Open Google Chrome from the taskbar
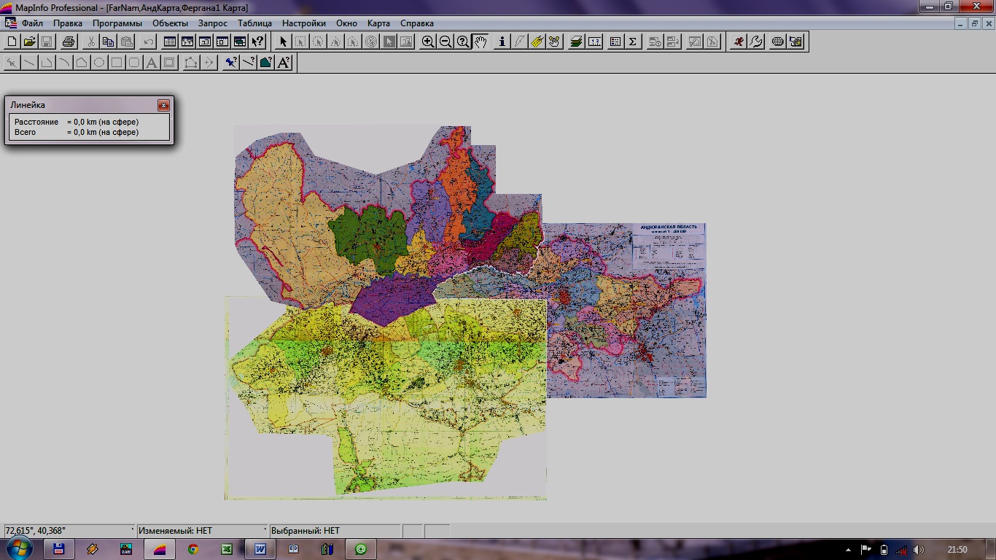The image size is (996, 560). (x=192, y=549)
